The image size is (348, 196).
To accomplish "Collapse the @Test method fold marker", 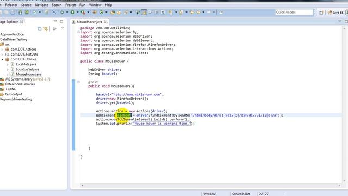I will tap(78, 82).
